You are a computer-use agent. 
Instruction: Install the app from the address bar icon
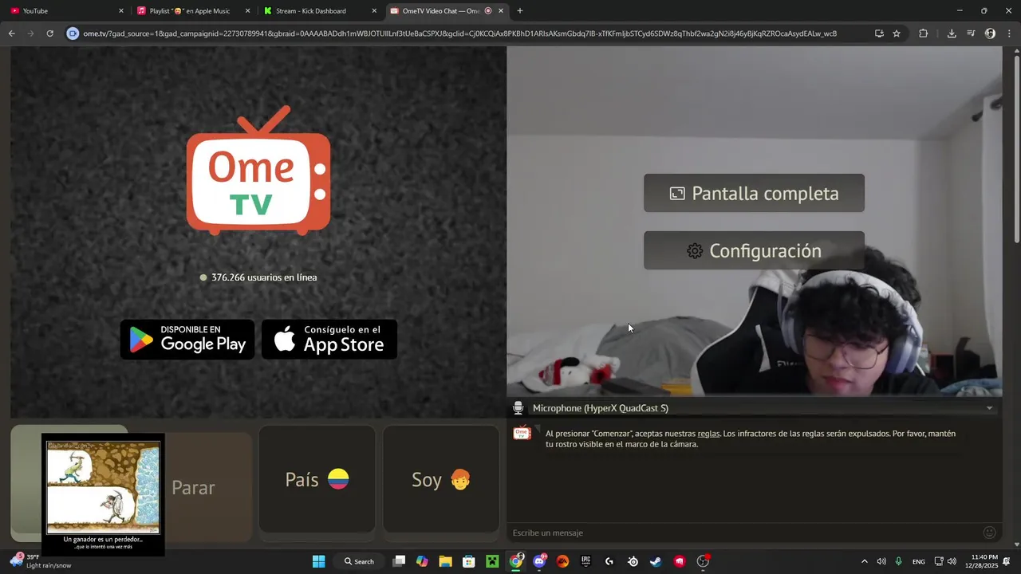(x=879, y=33)
